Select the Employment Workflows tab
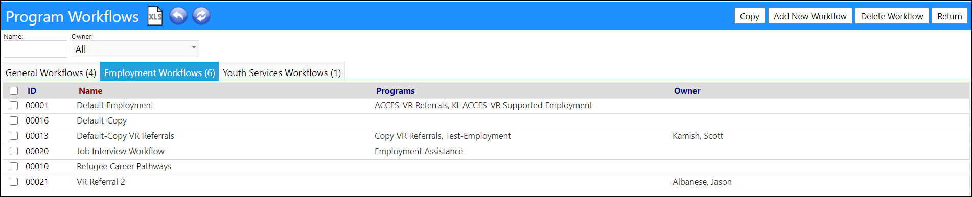 click(x=159, y=72)
